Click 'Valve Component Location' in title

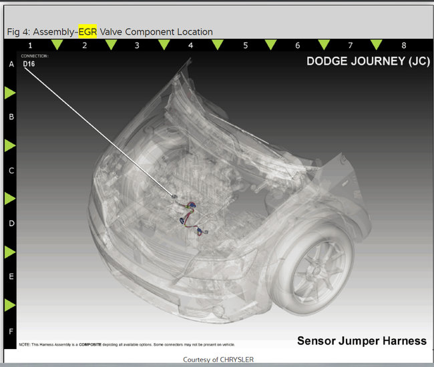point(156,32)
